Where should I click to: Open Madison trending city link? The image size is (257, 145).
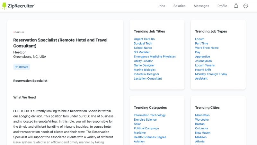pos(201,137)
